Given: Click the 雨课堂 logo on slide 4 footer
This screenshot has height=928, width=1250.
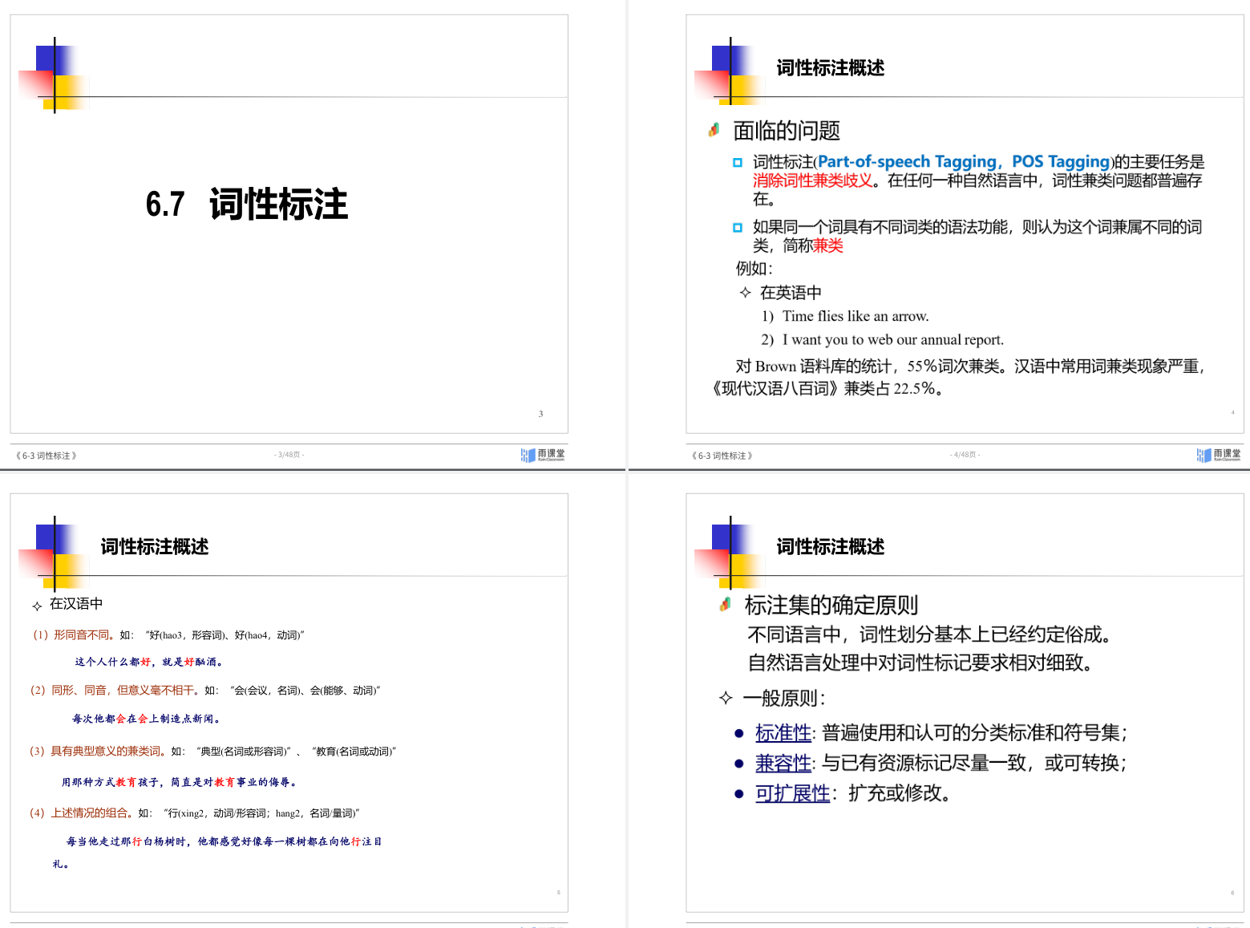Looking at the screenshot, I should (x=1219, y=455).
